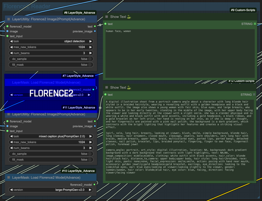The height and width of the screenshot is (201, 262).
Task: Click the num_beams value 3 in the mixed caption node
Action: tap(84, 148)
